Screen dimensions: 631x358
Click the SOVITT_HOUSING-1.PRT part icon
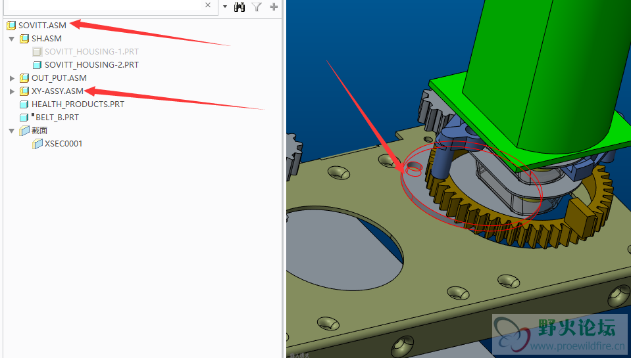(x=38, y=52)
